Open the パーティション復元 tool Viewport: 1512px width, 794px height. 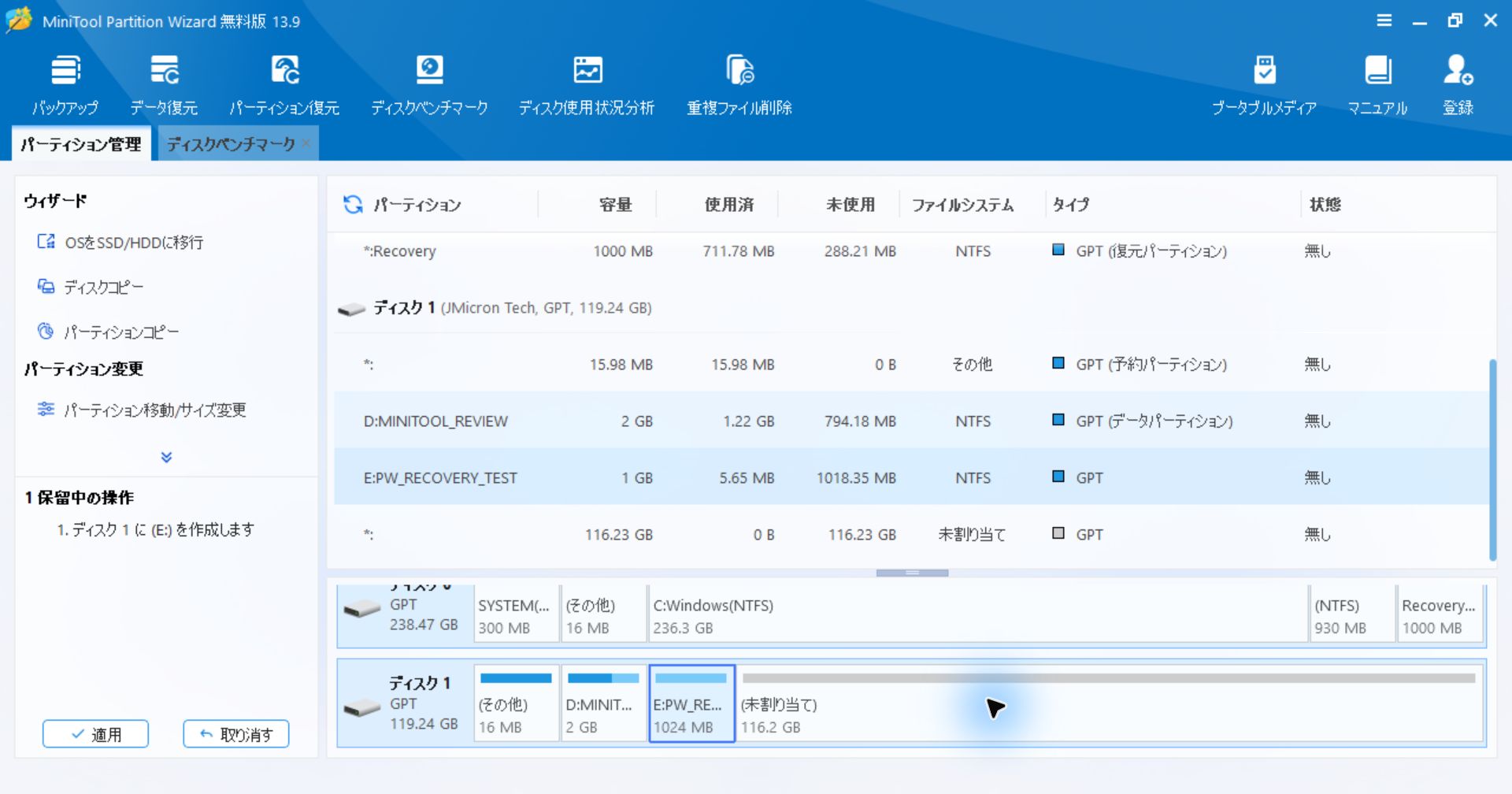[284, 86]
